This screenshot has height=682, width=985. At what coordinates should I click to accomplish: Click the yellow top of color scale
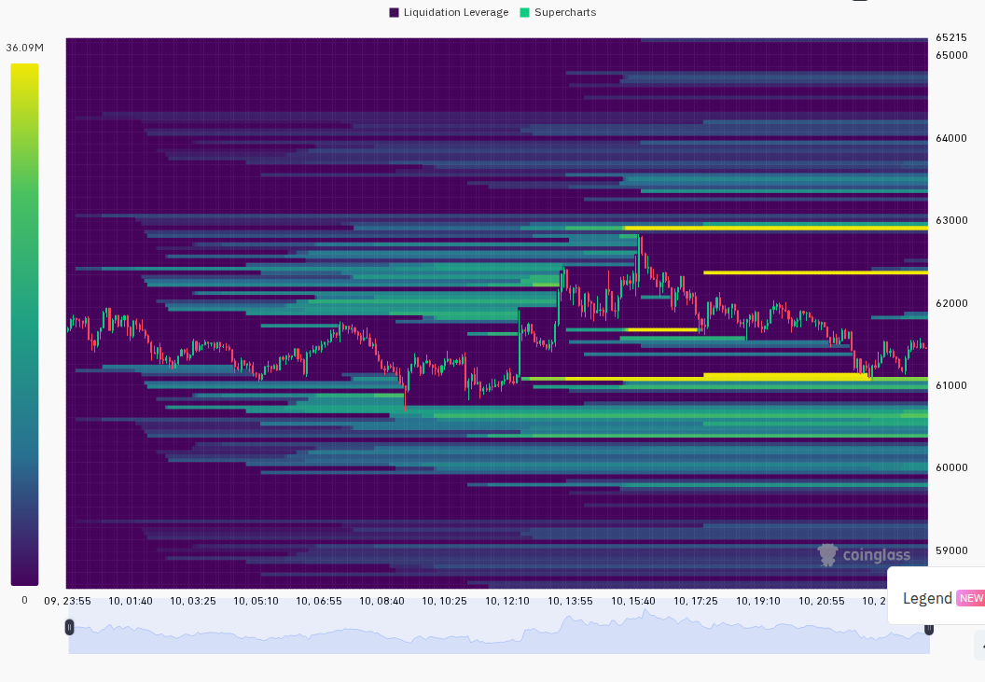click(24, 72)
